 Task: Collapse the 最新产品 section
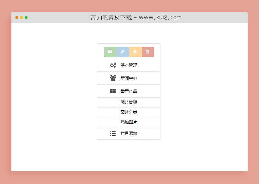pyautogui.click(x=129, y=91)
